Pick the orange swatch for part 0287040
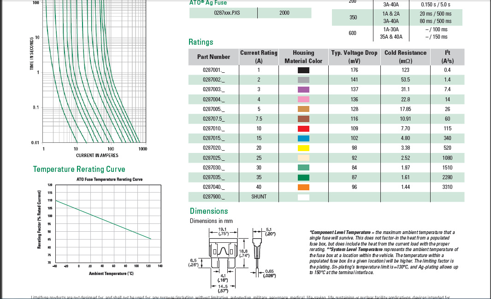The width and height of the screenshot is (491, 299). click(x=303, y=187)
